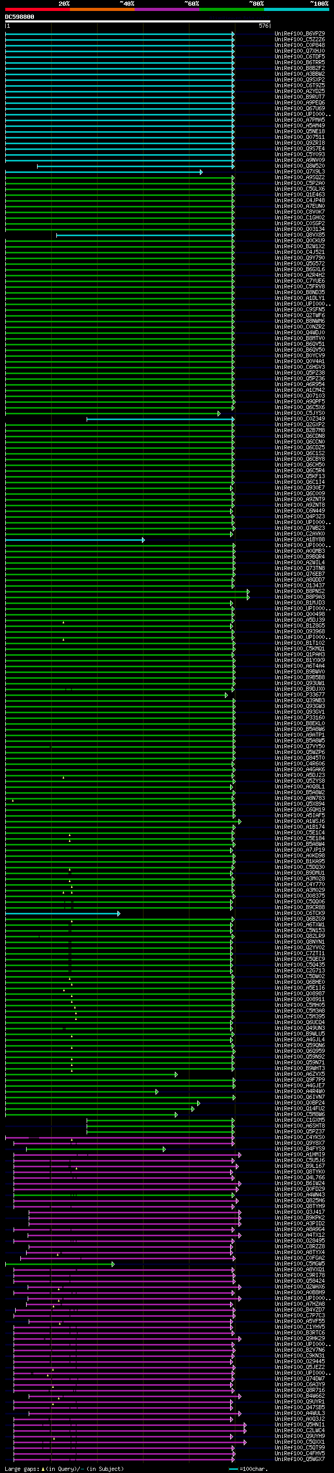The height and width of the screenshot is (1473, 334).
Task: Select hit UniRef100_B1MJD3
Action: 300,602
